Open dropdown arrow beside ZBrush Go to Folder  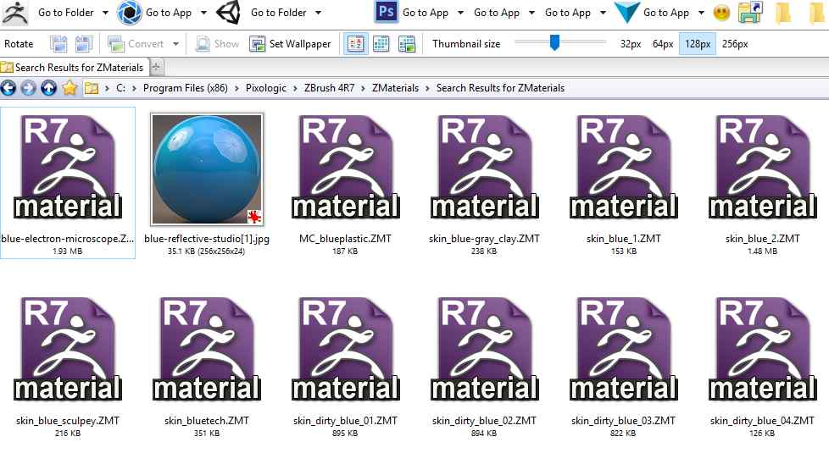[x=105, y=13]
